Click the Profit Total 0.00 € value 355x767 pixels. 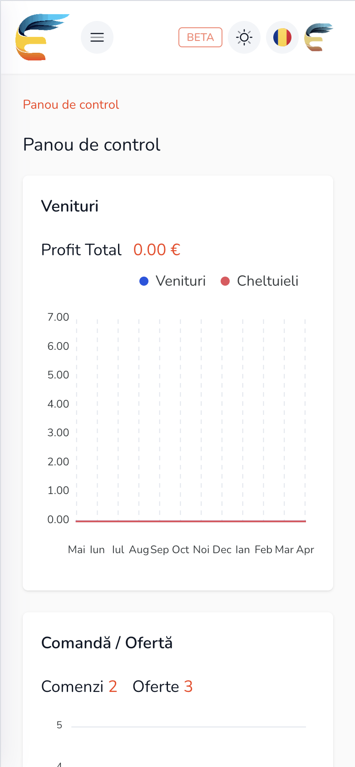(x=157, y=250)
